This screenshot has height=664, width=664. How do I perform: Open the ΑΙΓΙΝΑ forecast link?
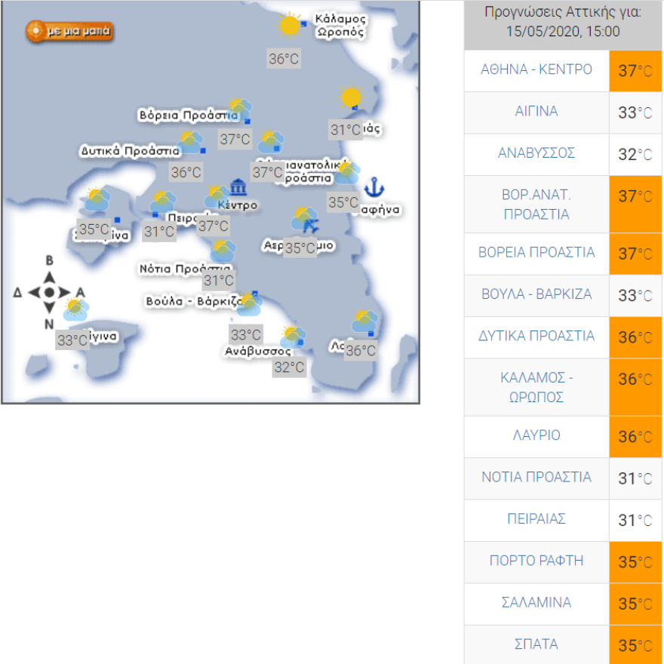point(536,112)
